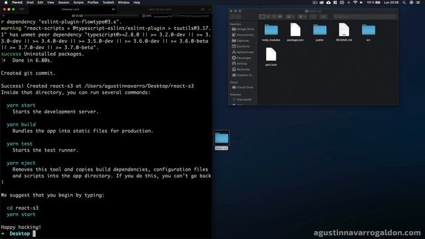Click the Wi-Fi icon in menu bar
The image size is (425, 239).
pyautogui.click(x=355, y=3)
